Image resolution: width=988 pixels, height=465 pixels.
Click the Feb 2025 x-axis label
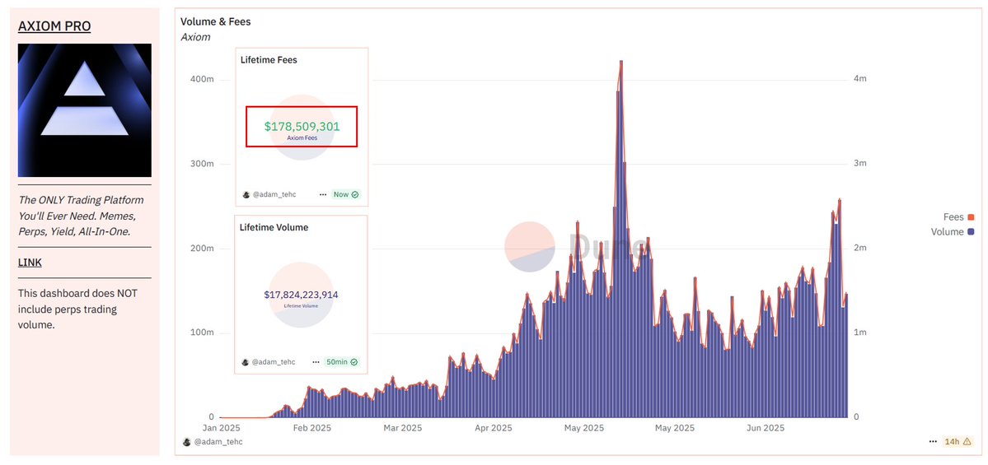[x=312, y=428]
